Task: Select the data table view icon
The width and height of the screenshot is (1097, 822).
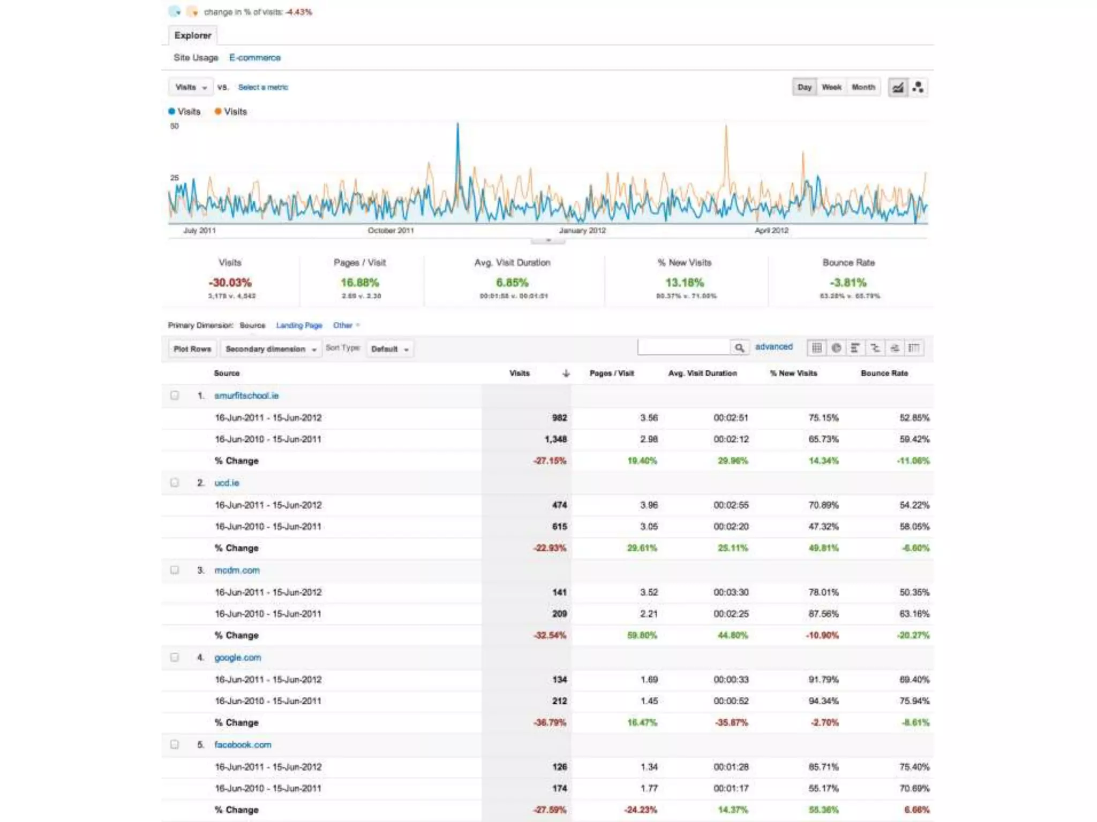Action: (816, 348)
